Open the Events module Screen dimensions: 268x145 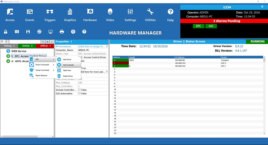pyautogui.click(x=30, y=15)
